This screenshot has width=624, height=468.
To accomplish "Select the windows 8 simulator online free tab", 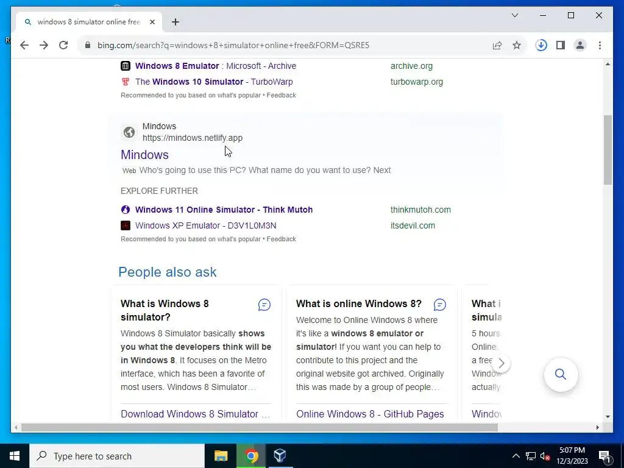I will point(89,22).
